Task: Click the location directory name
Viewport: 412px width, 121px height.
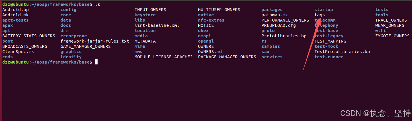Action: pos(145,31)
